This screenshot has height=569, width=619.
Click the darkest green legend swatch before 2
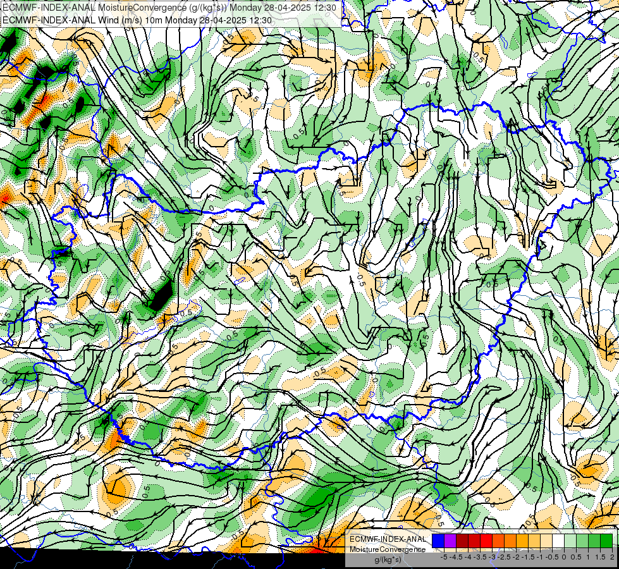point(606,541)
